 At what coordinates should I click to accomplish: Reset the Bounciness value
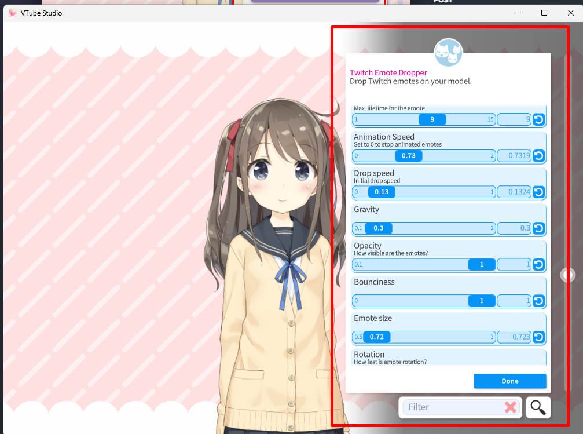538,300
